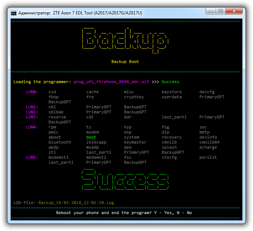The height and width of the screenshot is (231, 253).
Task: Click the 'rpm' partition name
Action: [52, 127]
